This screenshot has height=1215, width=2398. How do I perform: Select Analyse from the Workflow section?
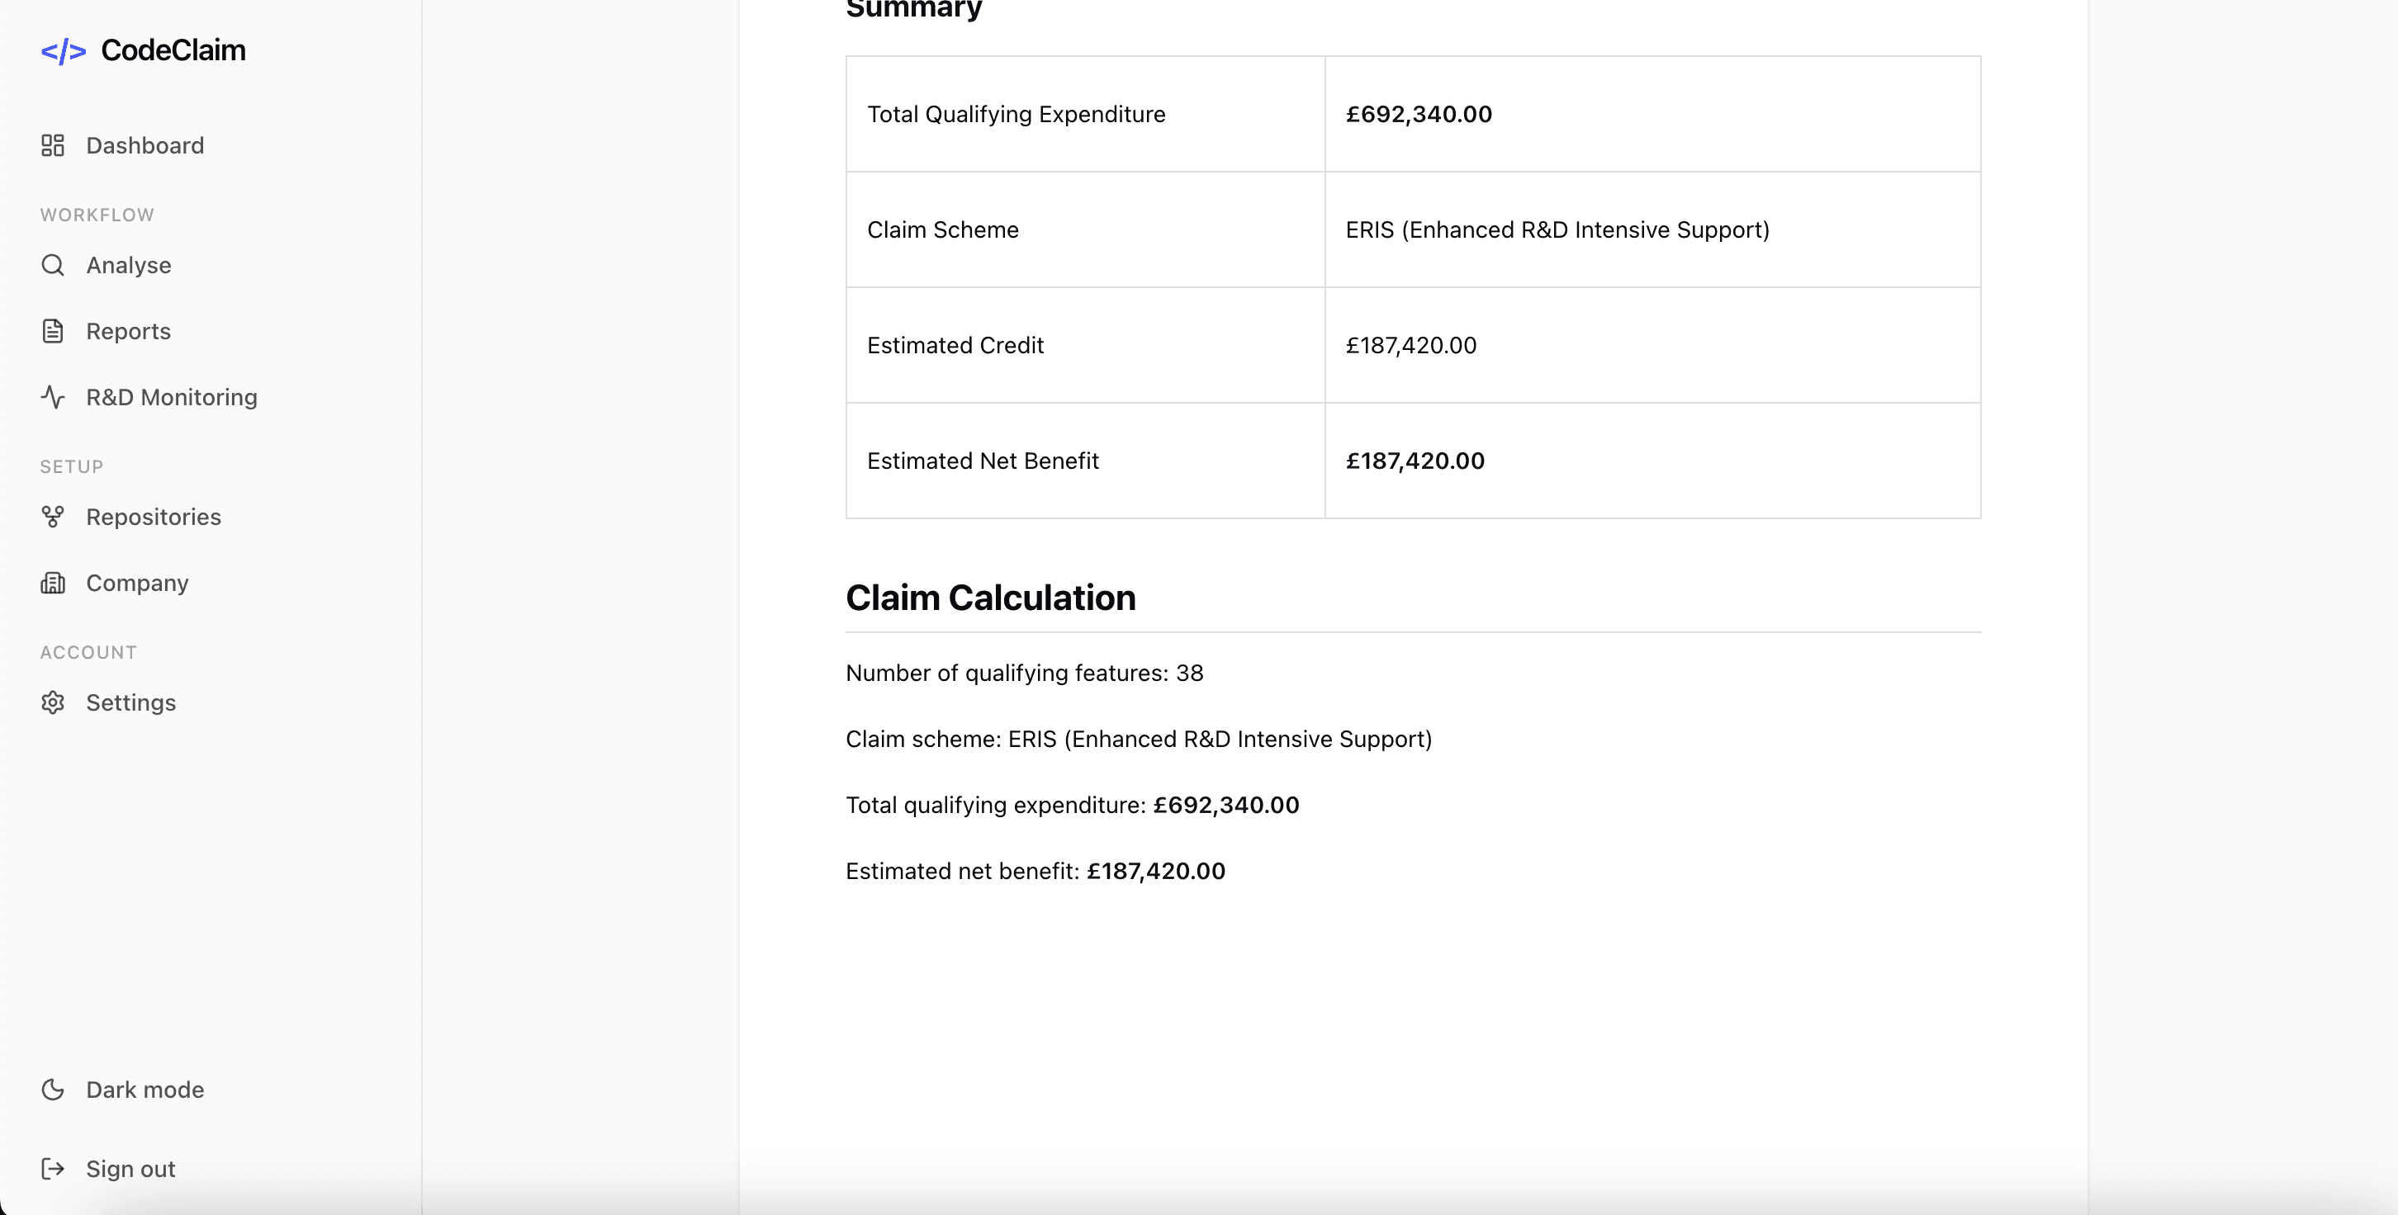pyautogui.click(x=129, y=265)
